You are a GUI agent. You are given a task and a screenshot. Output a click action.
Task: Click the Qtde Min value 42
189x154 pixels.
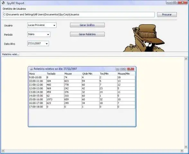pyautogui.click(x=91, y=89)
